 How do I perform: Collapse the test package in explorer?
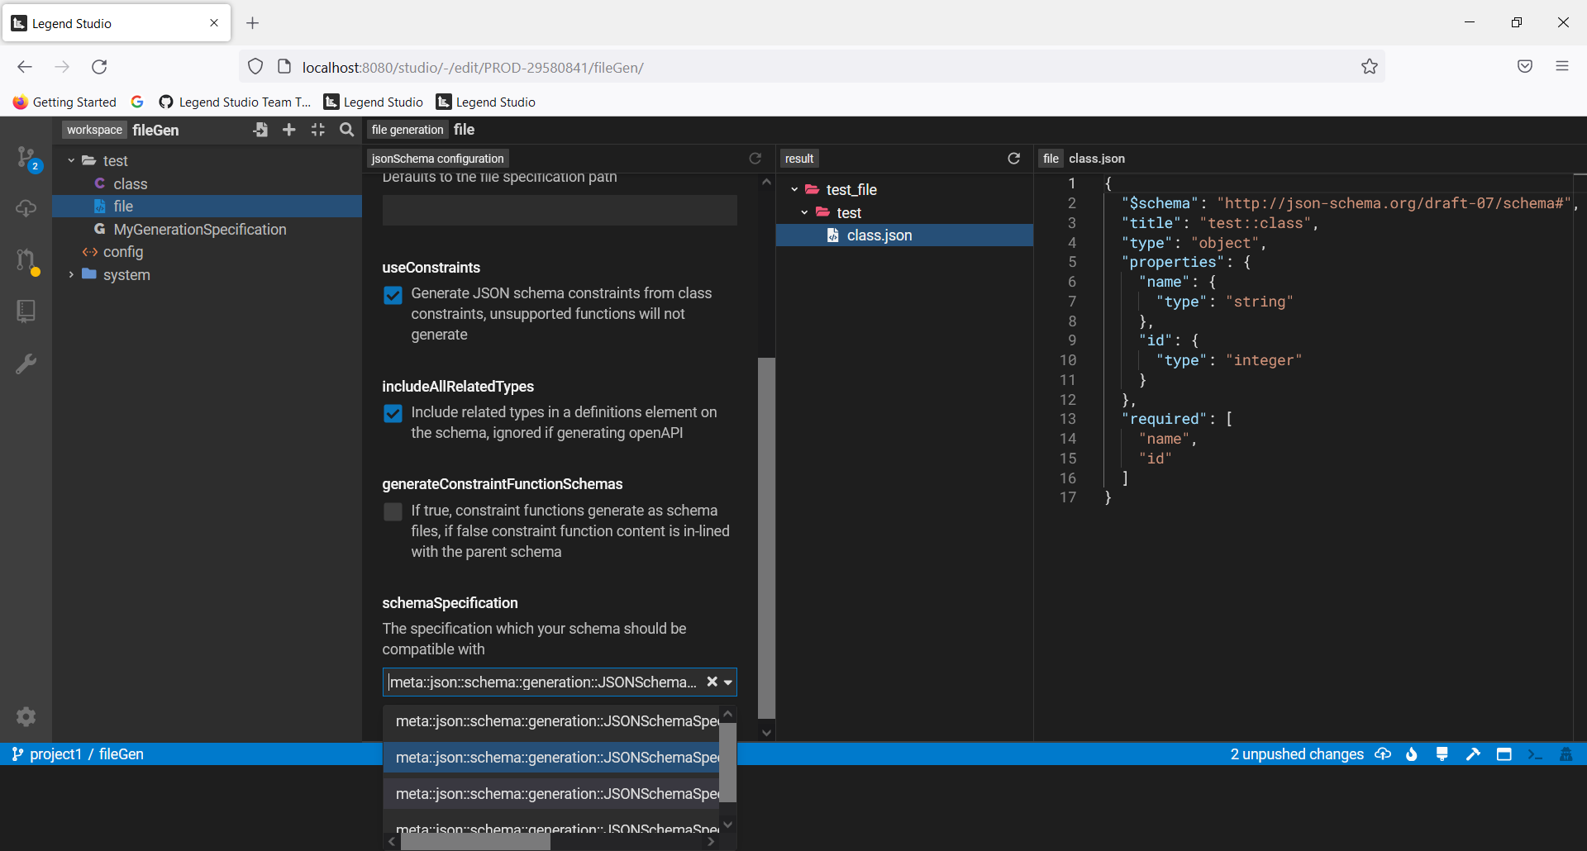point(71,161)
